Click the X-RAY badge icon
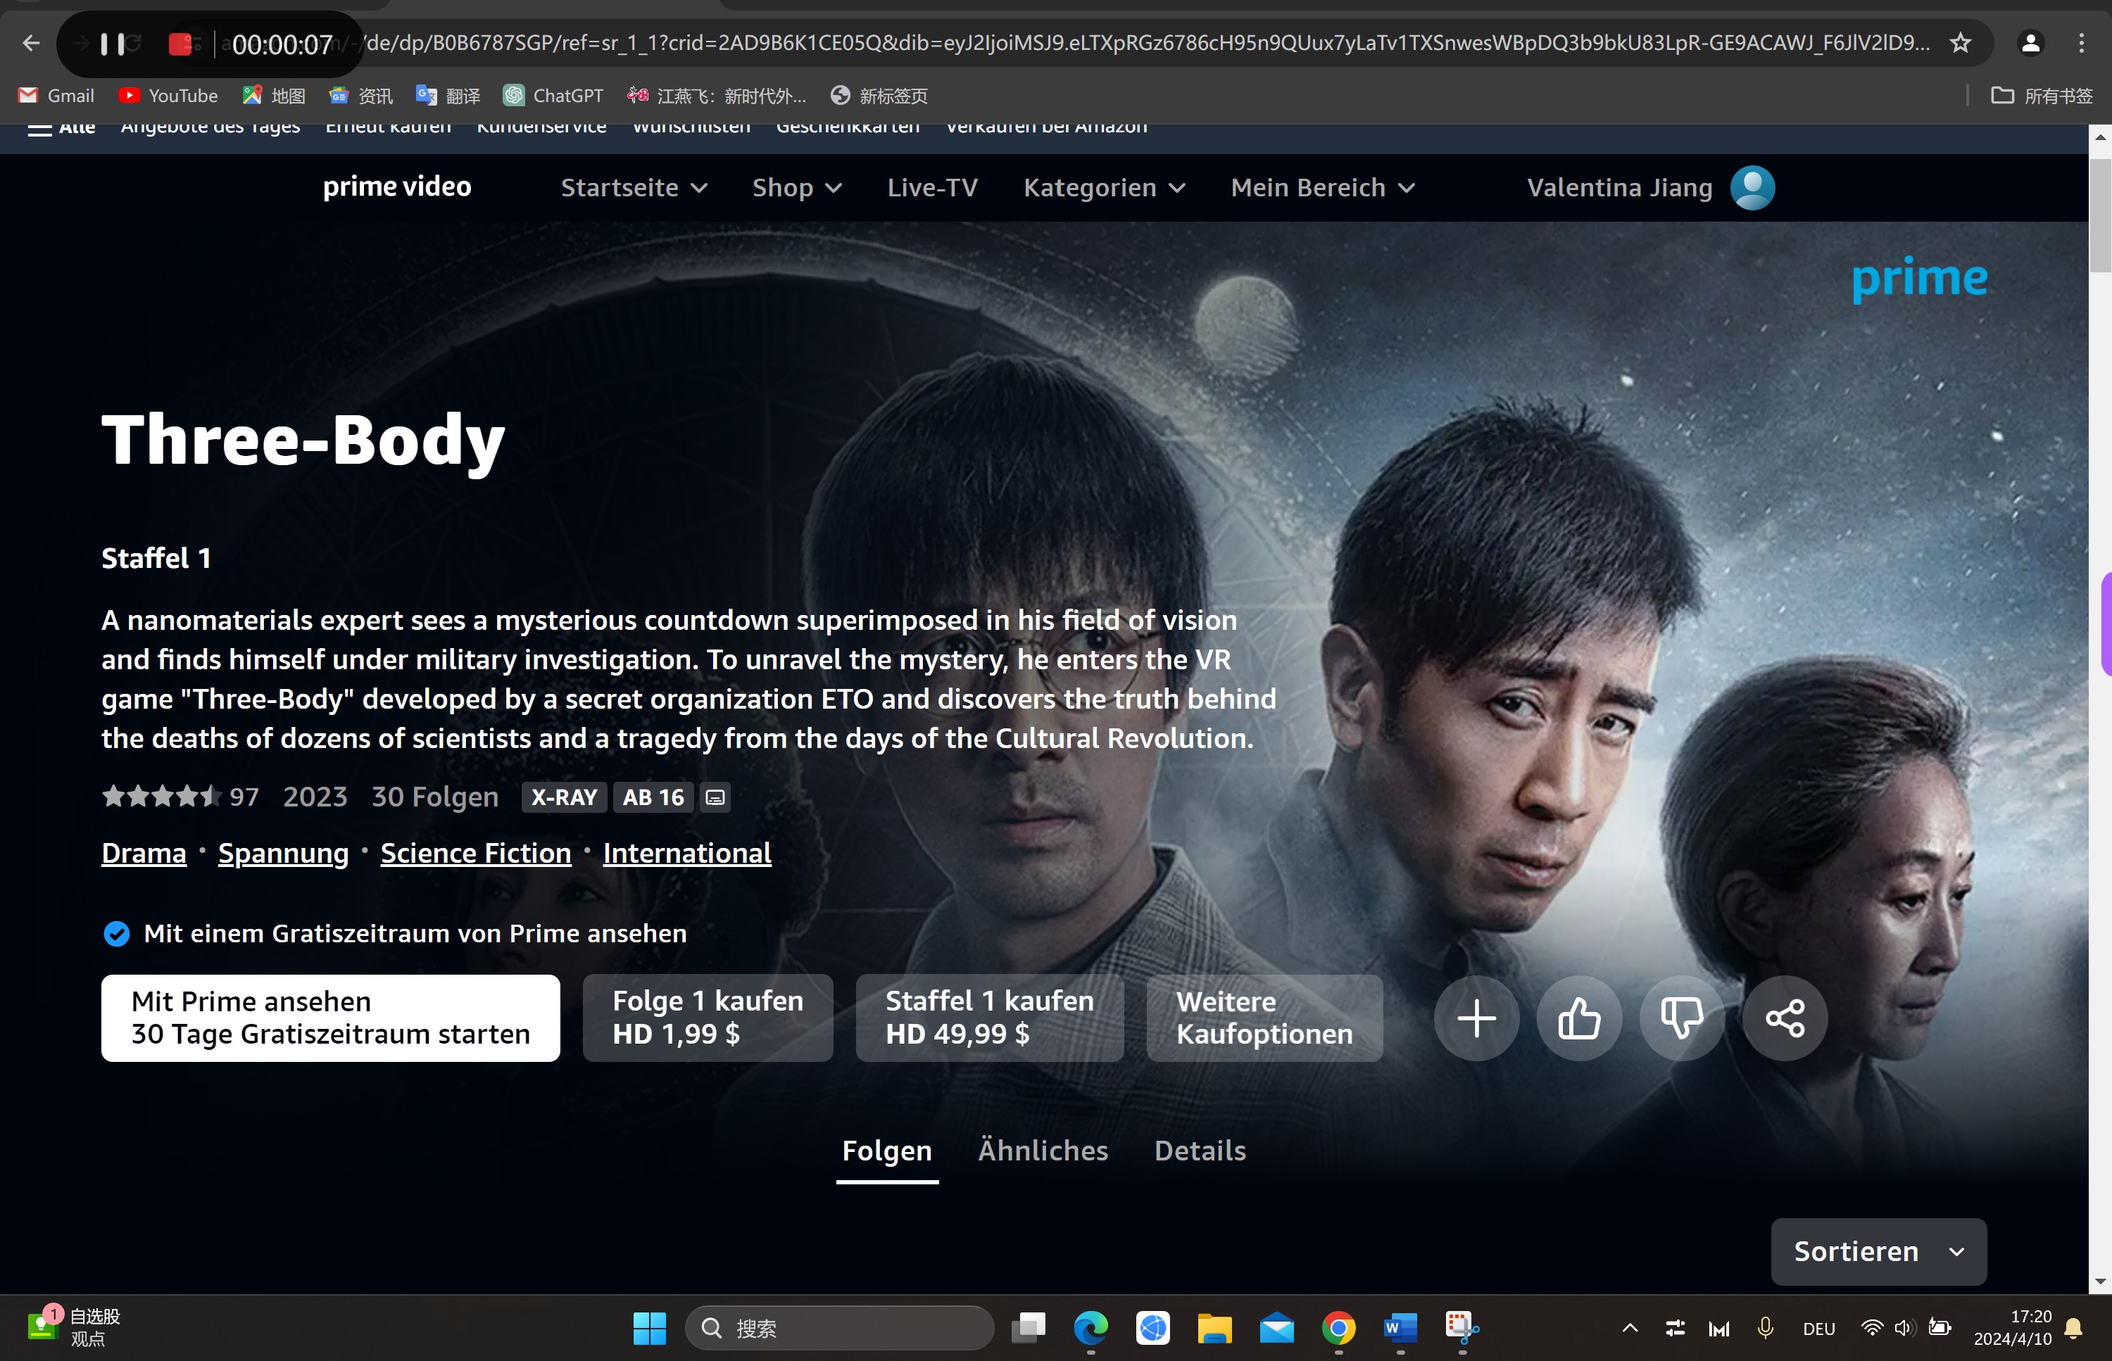Image resolution: width=2112 pixels, height=1361 pixels. click(565, 796)
